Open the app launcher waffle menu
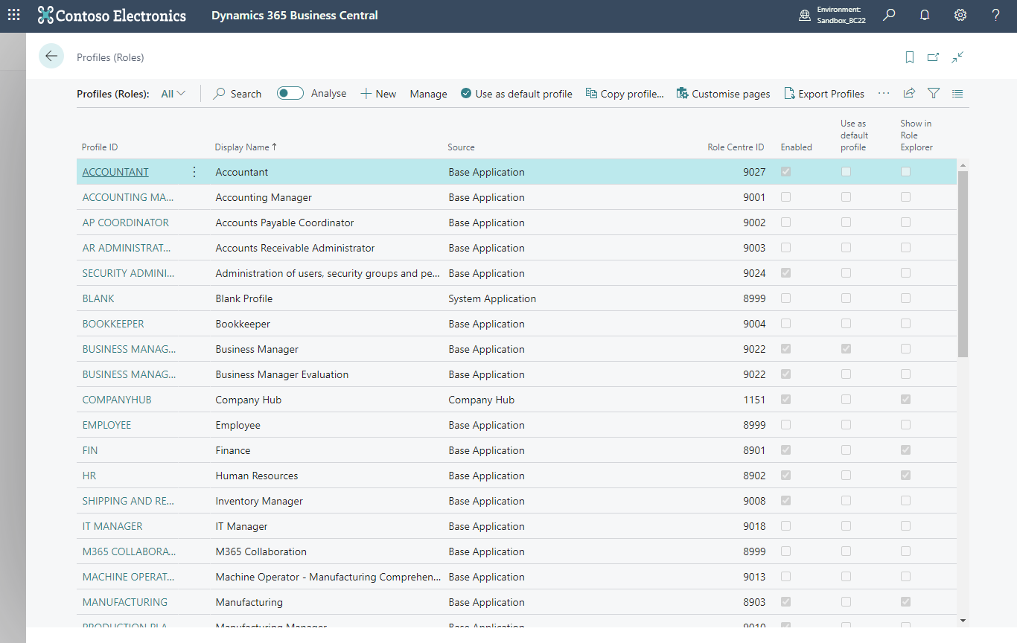 click(14, 15)
